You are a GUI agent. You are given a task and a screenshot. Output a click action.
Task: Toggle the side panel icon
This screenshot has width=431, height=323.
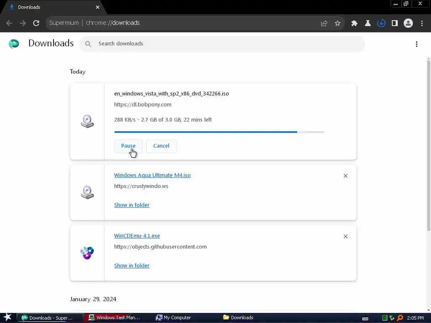395,24
